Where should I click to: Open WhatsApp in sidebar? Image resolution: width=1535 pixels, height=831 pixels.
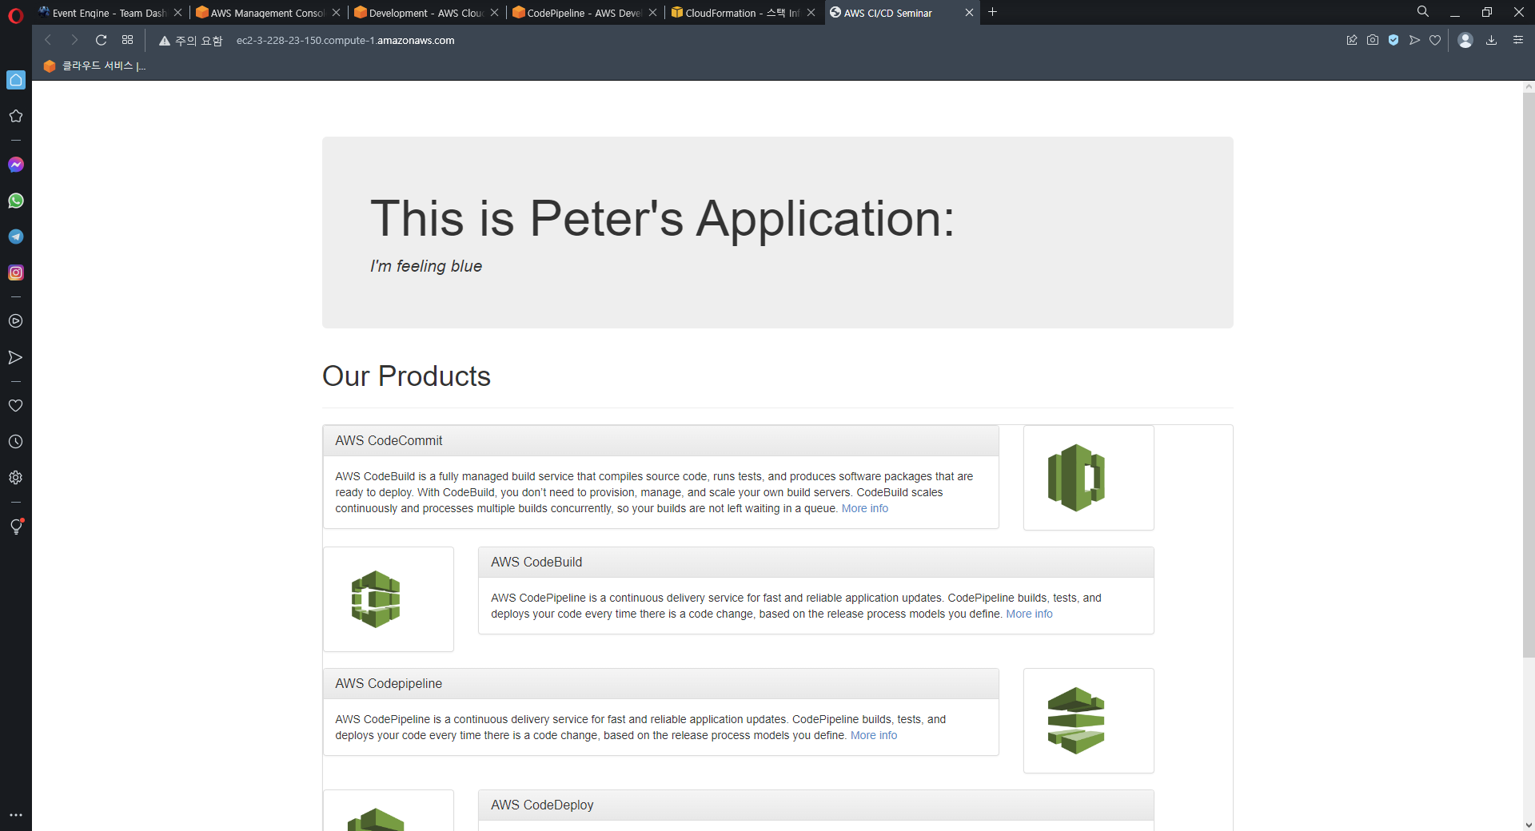coord(16,201)
